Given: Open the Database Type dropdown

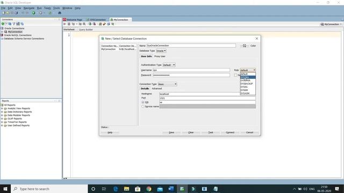Looking at the screenshot, I should [161, 51].
